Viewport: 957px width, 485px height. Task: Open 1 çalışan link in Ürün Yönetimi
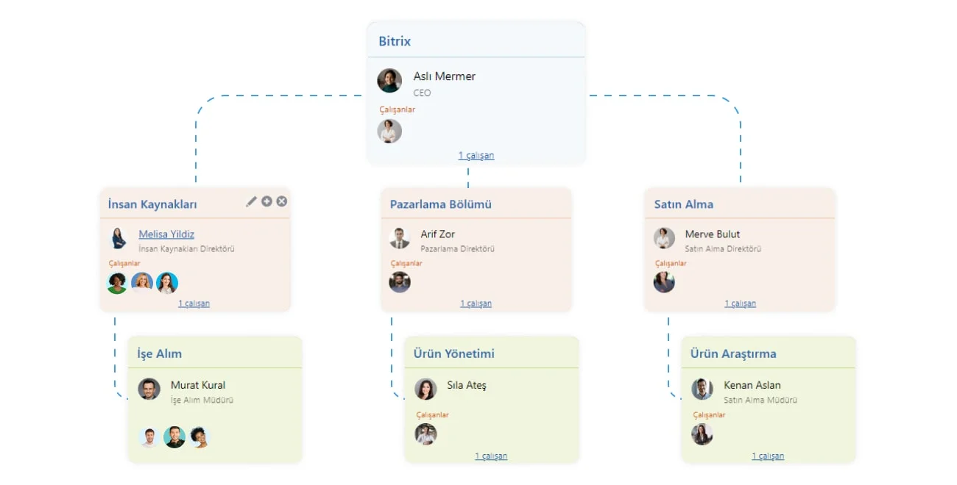[491, 456]
